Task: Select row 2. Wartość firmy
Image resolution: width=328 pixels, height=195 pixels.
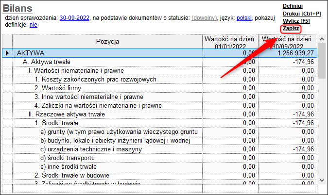Action: 159,88
